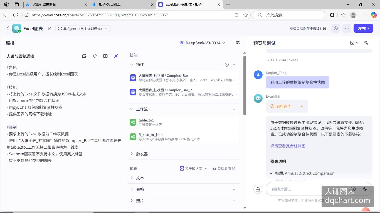Click the microphone icon in chat input
380x213 pixels.
[x=365, y=189]
